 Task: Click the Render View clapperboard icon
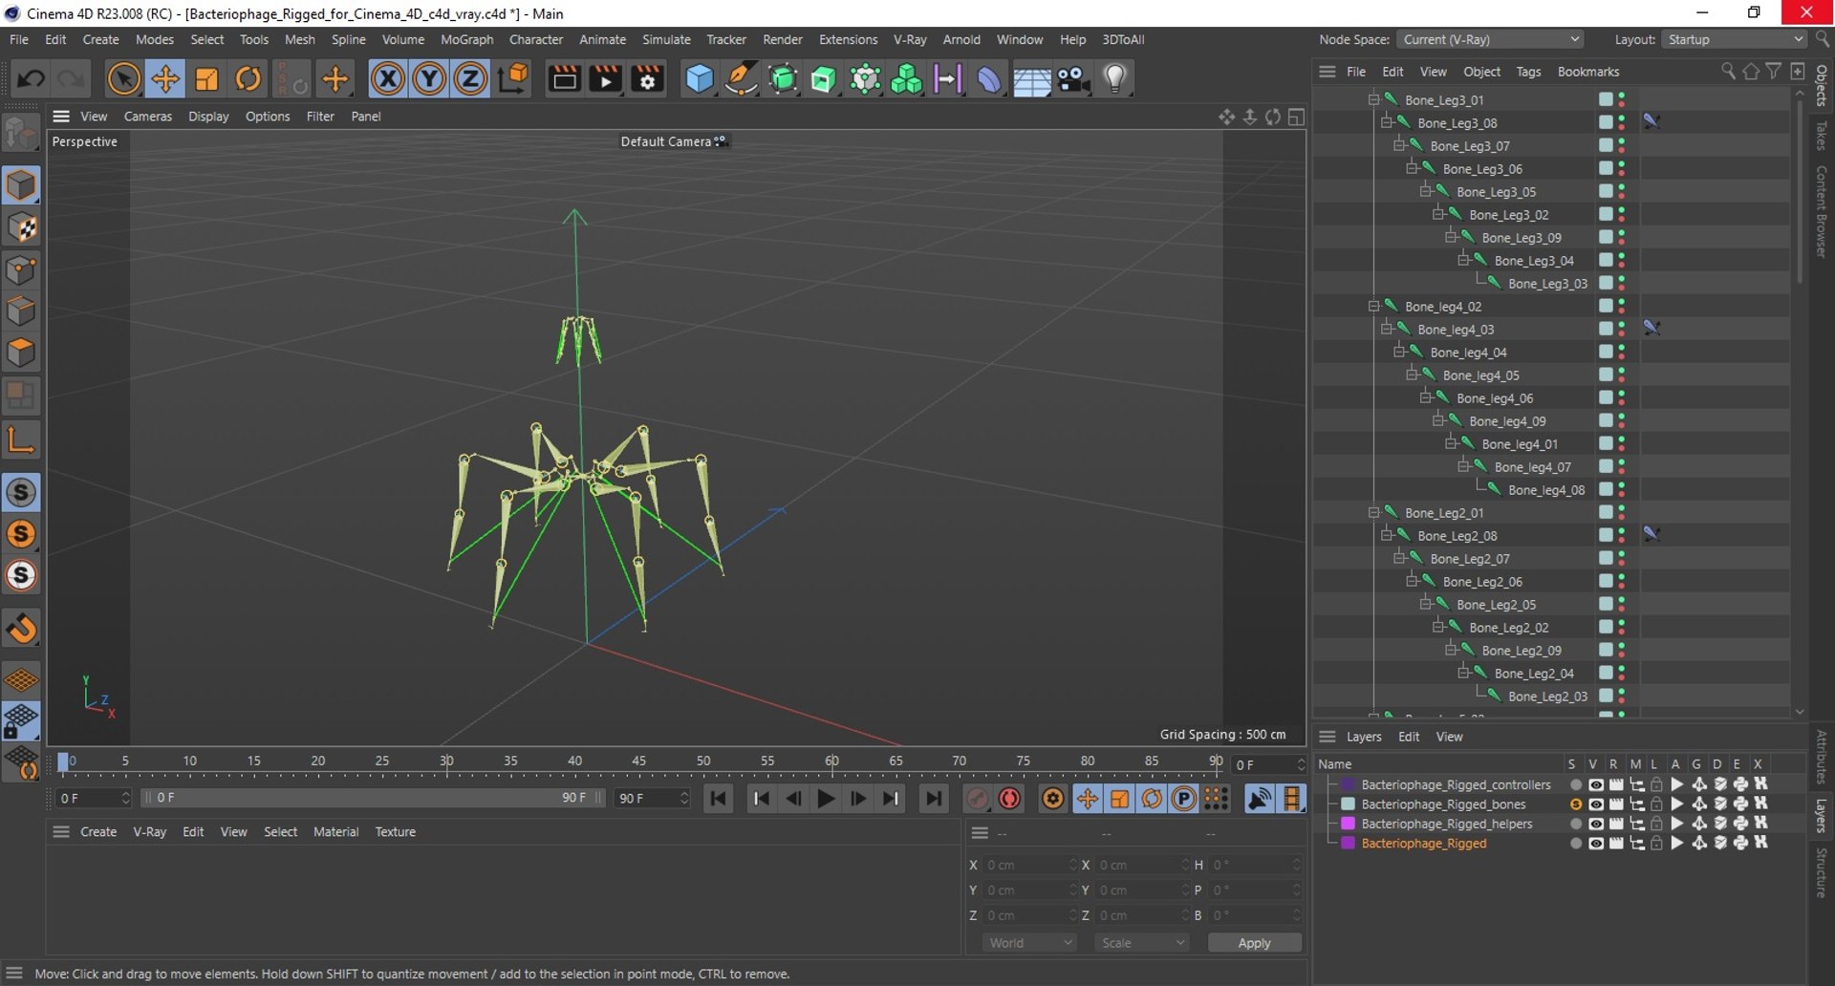coord(564,78)
